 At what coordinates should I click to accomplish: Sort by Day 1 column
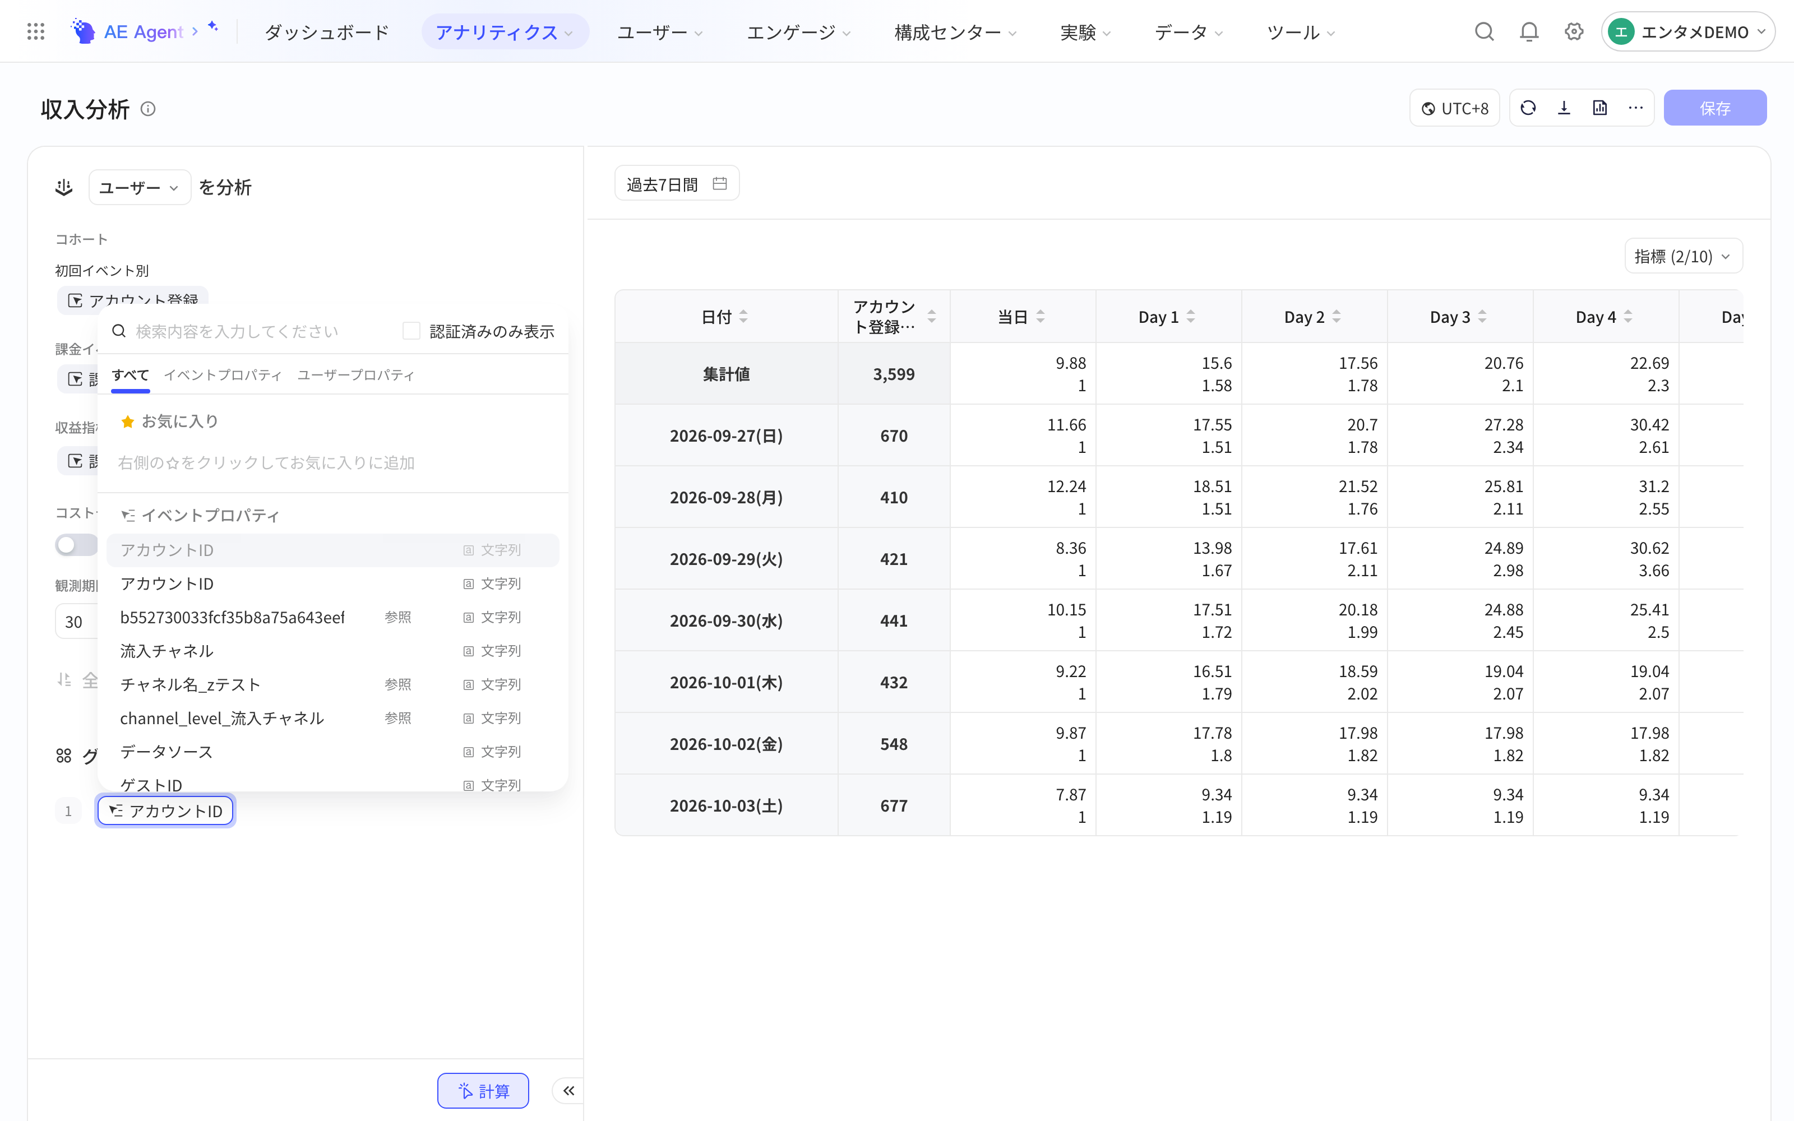click(1191, 317)
